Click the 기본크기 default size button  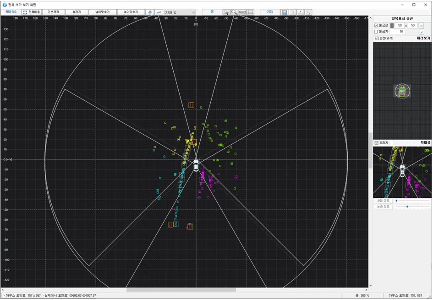tap(53, 12)
